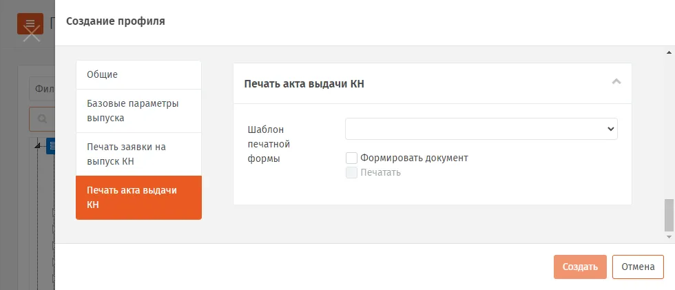Enable the Формировать документ checkbox
Viewport: 675px width, 290px height.
tap(351, 158)
